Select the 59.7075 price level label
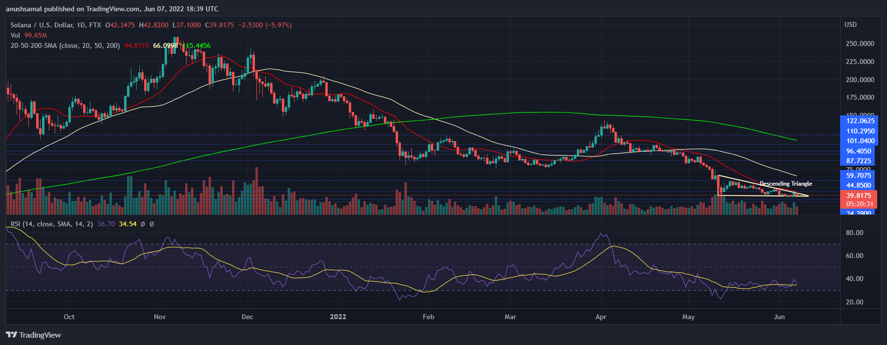 (859, 175)
